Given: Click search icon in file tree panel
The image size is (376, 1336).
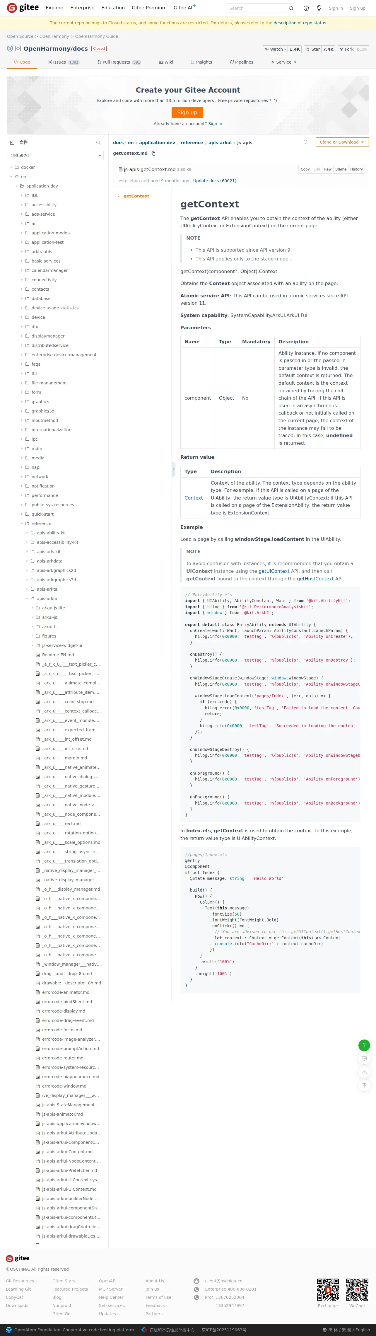Looking at the screenshot, I should click(x=98, y=143).
